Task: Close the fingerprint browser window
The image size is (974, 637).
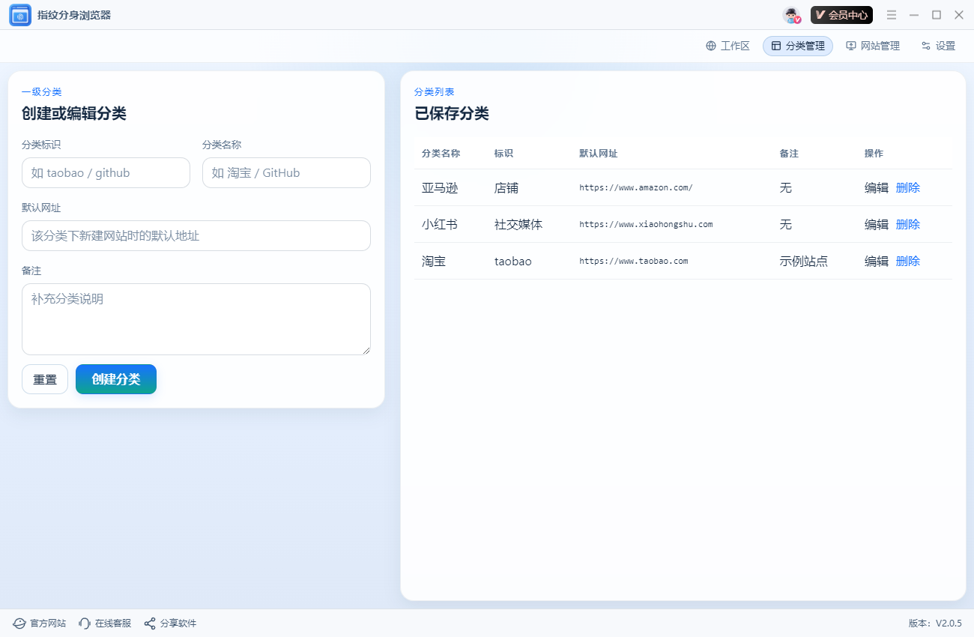Action: click(959, 15)
